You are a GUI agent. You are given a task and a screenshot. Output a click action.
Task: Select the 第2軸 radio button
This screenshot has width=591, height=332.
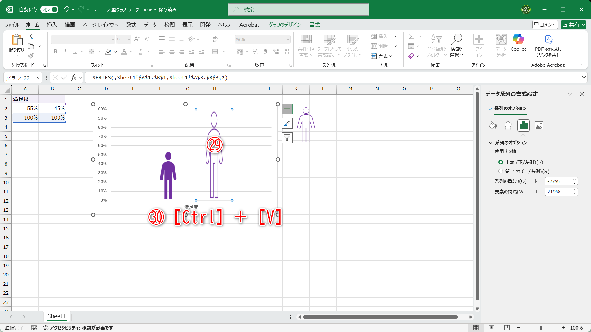click(501, 171)
